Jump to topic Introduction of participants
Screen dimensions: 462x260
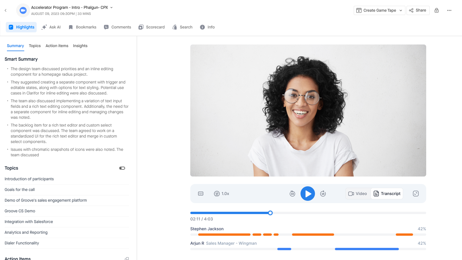(x=67, y=179)
